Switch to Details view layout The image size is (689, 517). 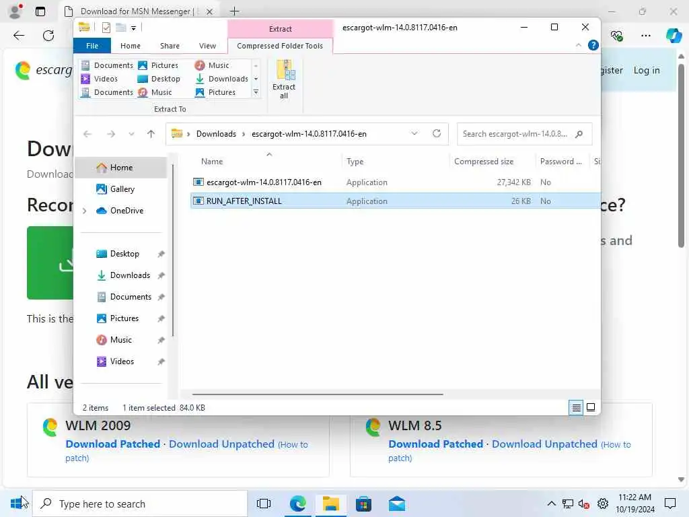pos(576,407)
